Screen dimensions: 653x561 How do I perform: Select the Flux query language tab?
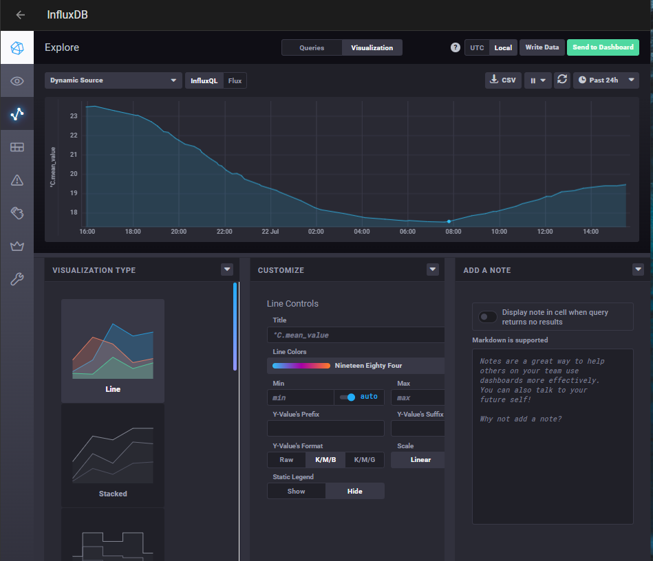click(235, 80)
